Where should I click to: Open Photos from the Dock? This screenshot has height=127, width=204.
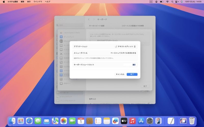(x=63, y=121)
